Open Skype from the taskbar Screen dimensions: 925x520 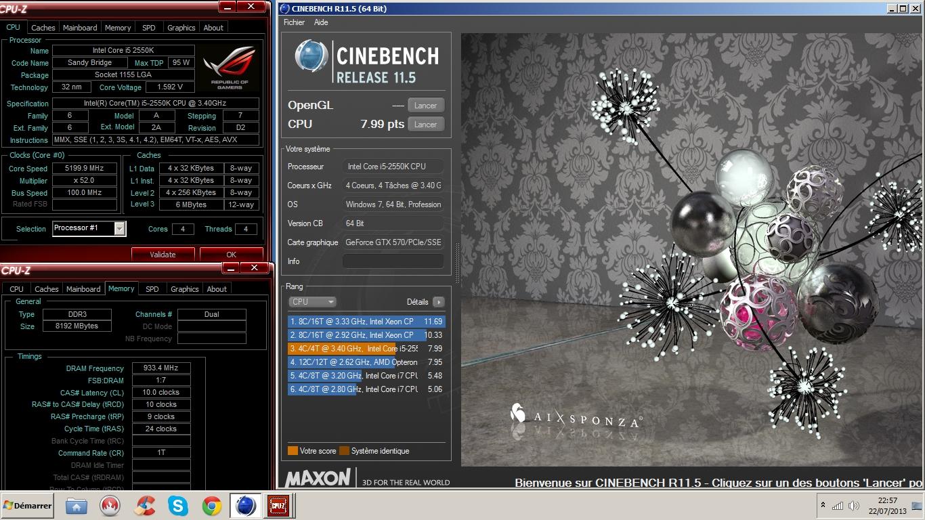pos(177,506)
